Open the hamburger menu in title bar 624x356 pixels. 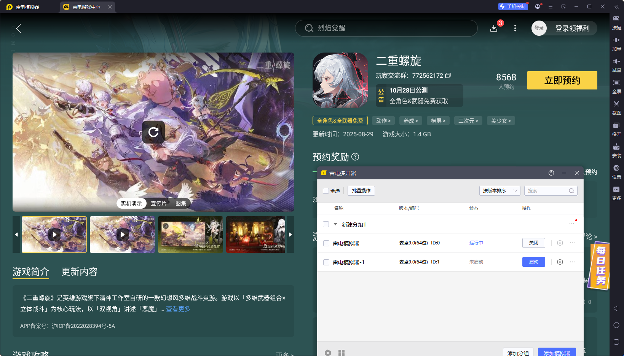551,6
